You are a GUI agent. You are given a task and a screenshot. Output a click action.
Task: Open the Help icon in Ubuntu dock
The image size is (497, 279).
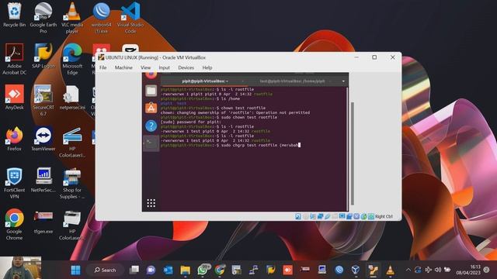tap(151, 126)
